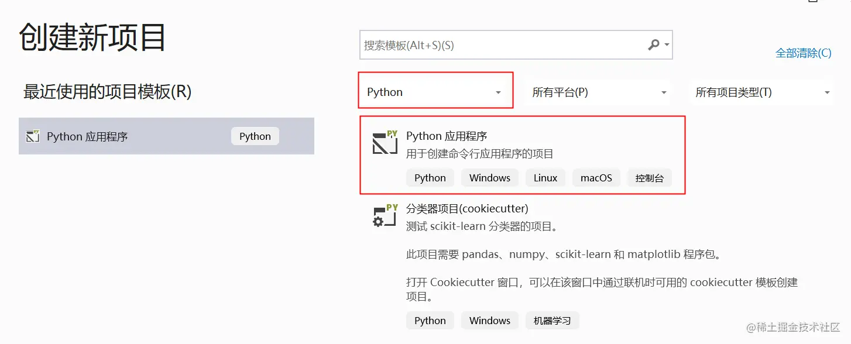Click the Python tag in recent templates row
The image size is (851, 344).
(x=255, y=136)
